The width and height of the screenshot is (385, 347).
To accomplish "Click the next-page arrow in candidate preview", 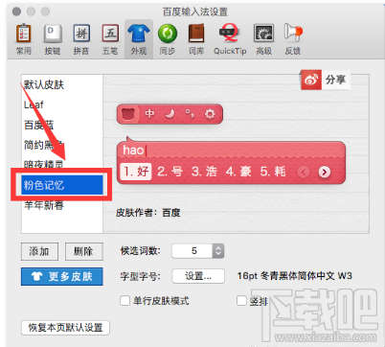I will click(325, 173).
